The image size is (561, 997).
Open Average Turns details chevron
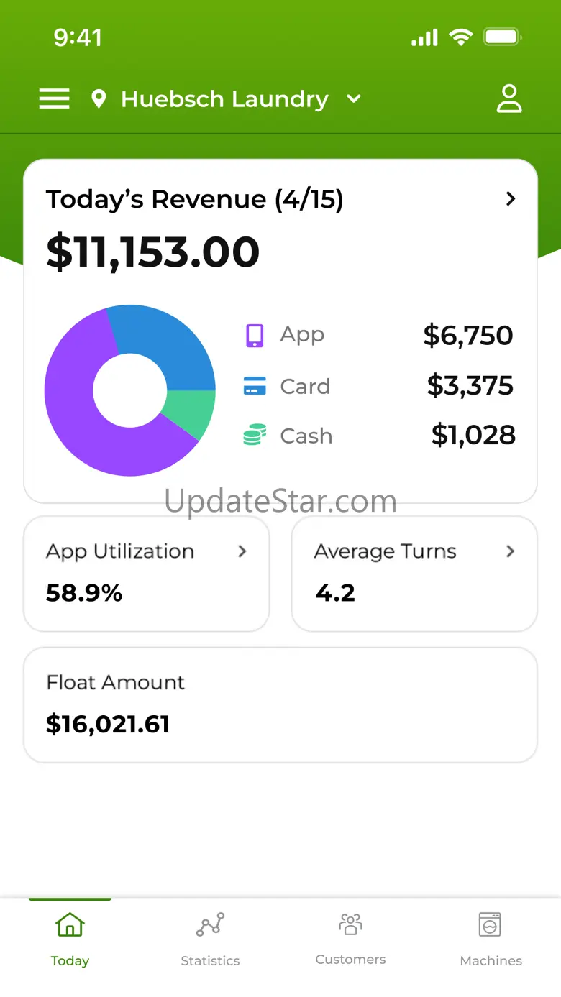click(x=511, y=551)
